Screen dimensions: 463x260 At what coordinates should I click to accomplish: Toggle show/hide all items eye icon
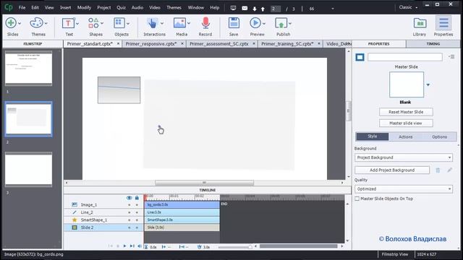129,198
